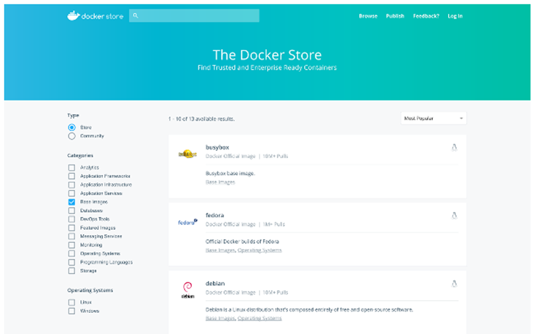
Task: Uncheck the Base Images checkbox
Action: pos(72,202)
